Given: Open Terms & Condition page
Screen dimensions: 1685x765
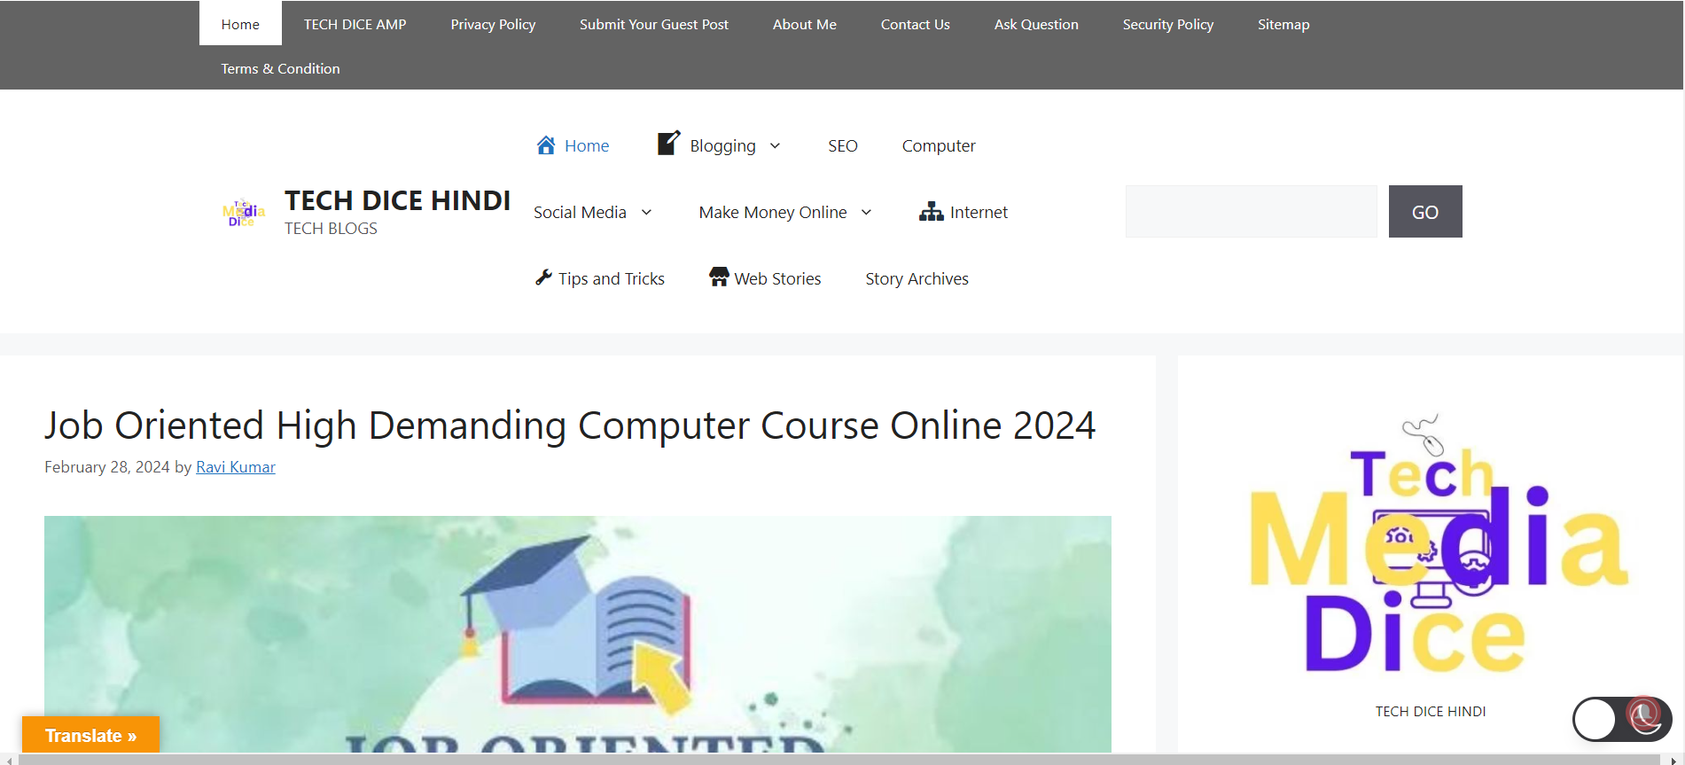Looking at the screenshot, I should pos(280,68).
